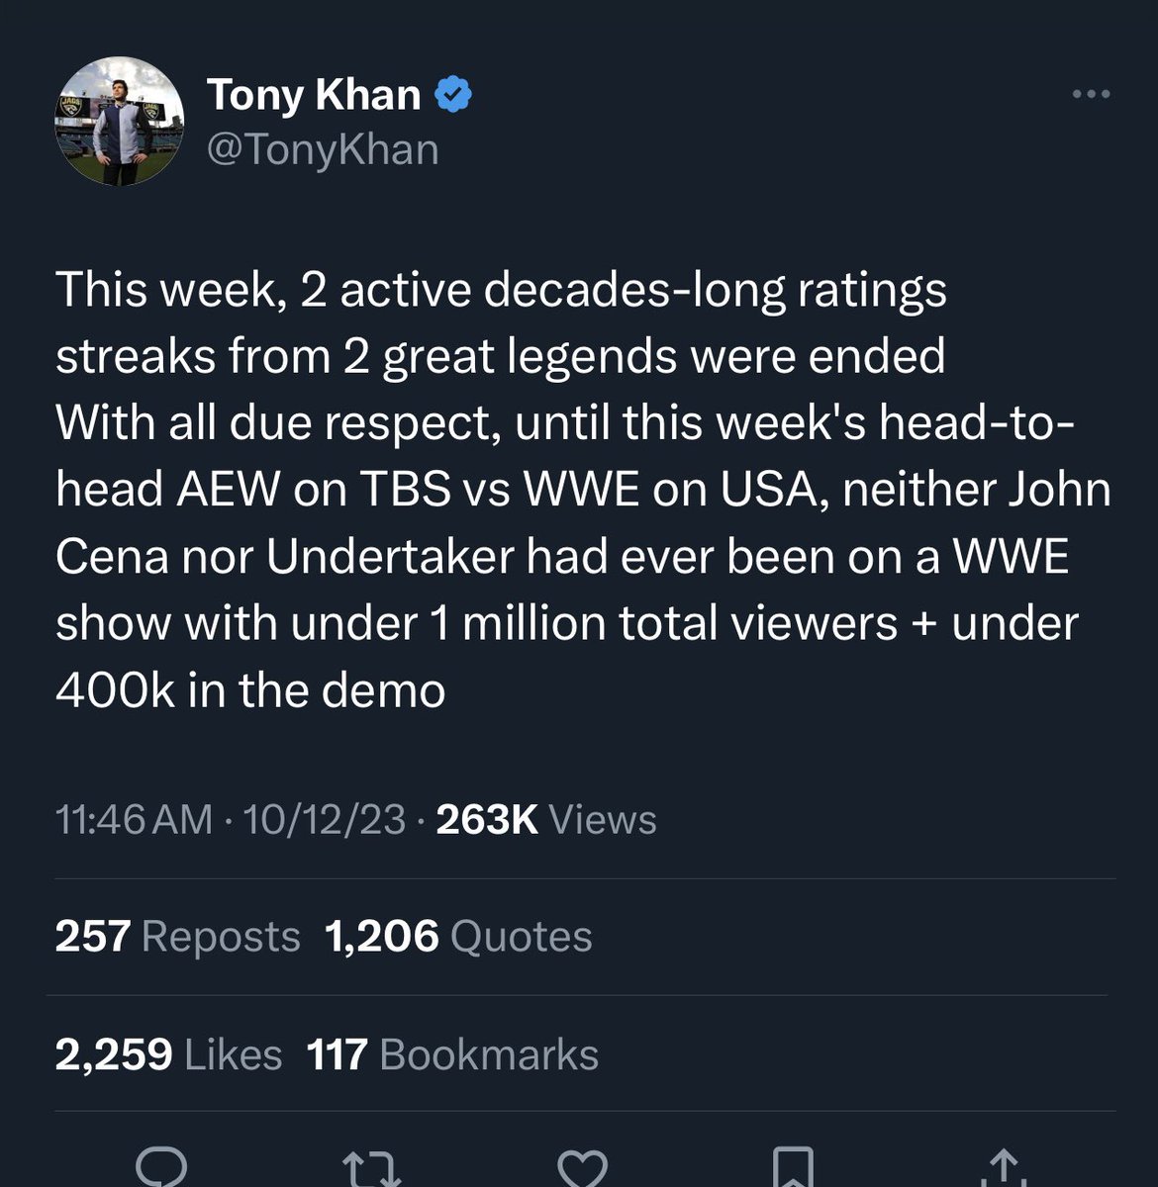Open the @TonyKhan handle link

[x=323, y=149]
